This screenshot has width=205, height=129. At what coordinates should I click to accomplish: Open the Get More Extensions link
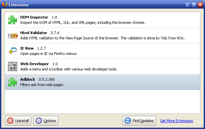(x=177, y=121)
